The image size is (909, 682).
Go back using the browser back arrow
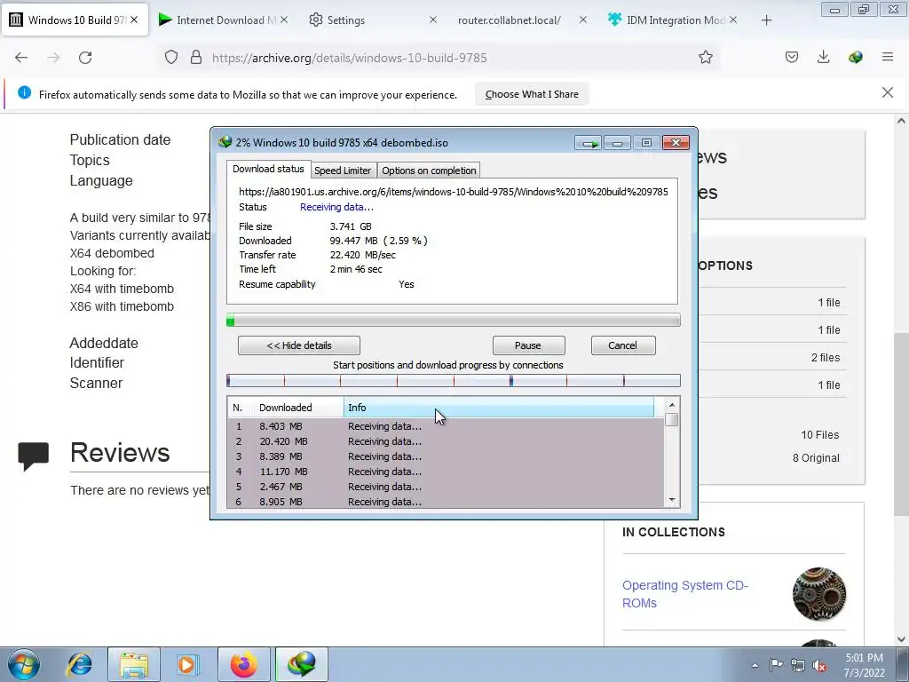(21, 58)
